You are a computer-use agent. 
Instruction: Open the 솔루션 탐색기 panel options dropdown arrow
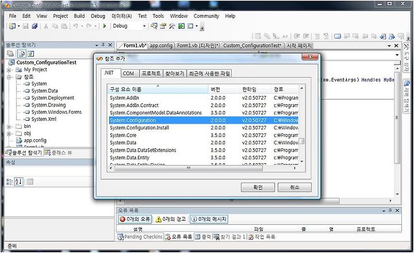coord(97,45)
